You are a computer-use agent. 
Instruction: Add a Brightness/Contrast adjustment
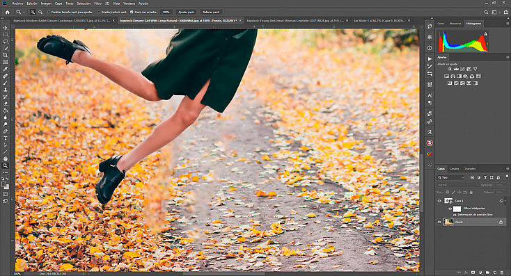coord(450,69)
